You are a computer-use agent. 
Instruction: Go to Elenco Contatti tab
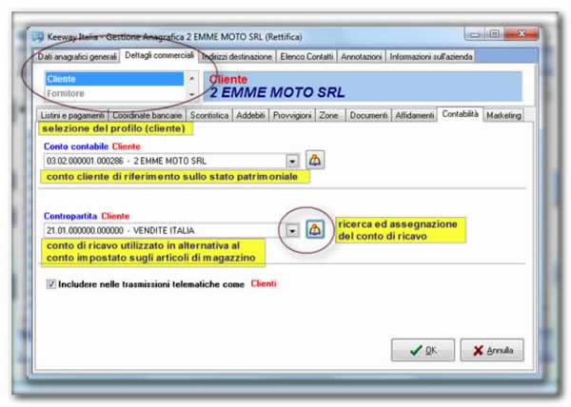click(307, 57)
